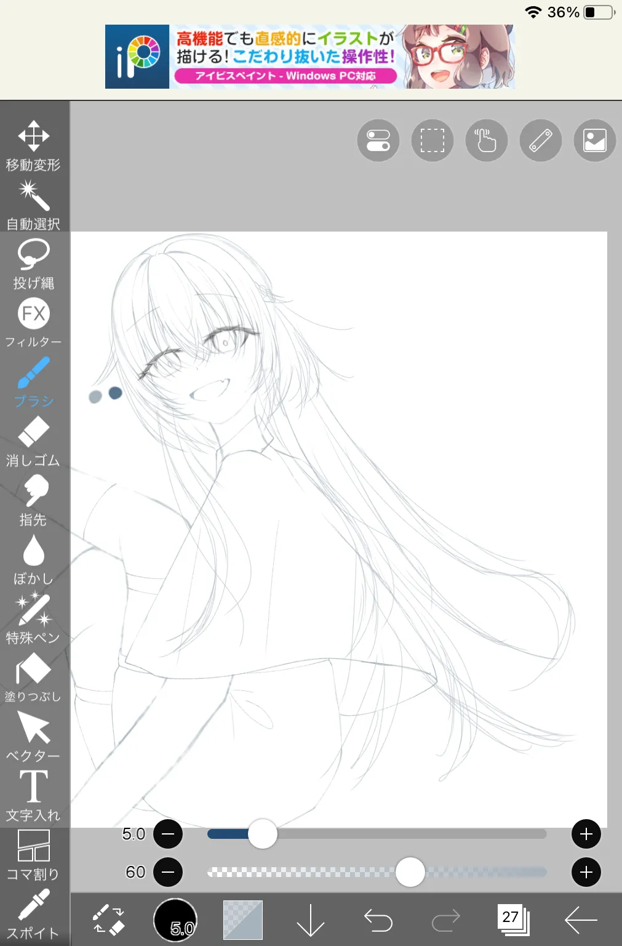This screenshot has width=622, height=946.
Task: Select the 自動選択 magic wand tool
Action: coord(34,205)
